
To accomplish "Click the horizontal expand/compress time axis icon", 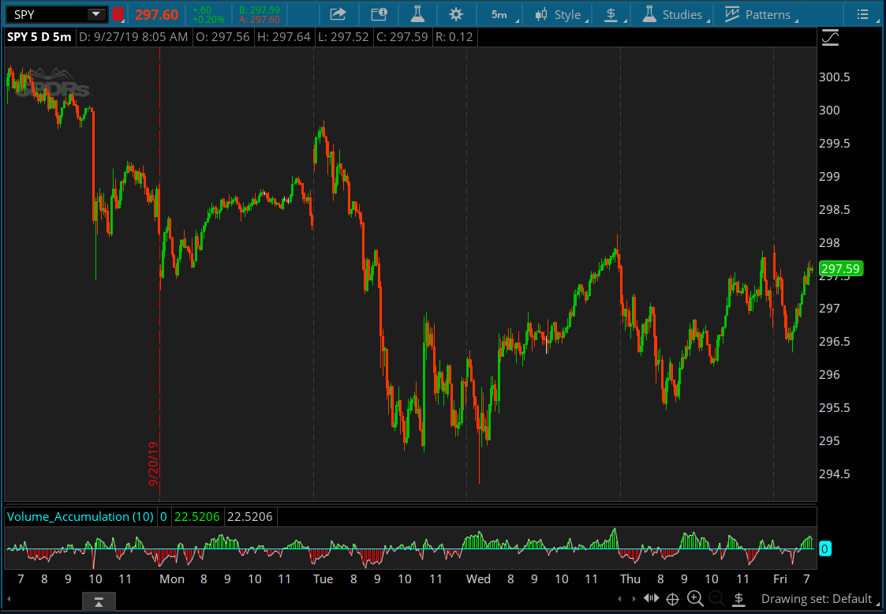I will click(x=651, y=599).
